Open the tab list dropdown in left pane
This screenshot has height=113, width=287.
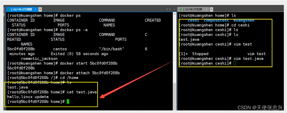click(x=175, y=9)
